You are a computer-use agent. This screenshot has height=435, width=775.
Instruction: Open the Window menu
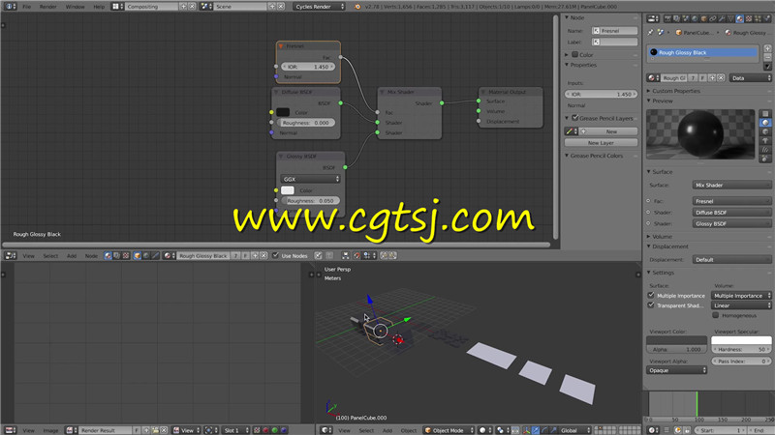tap(76, 7)
